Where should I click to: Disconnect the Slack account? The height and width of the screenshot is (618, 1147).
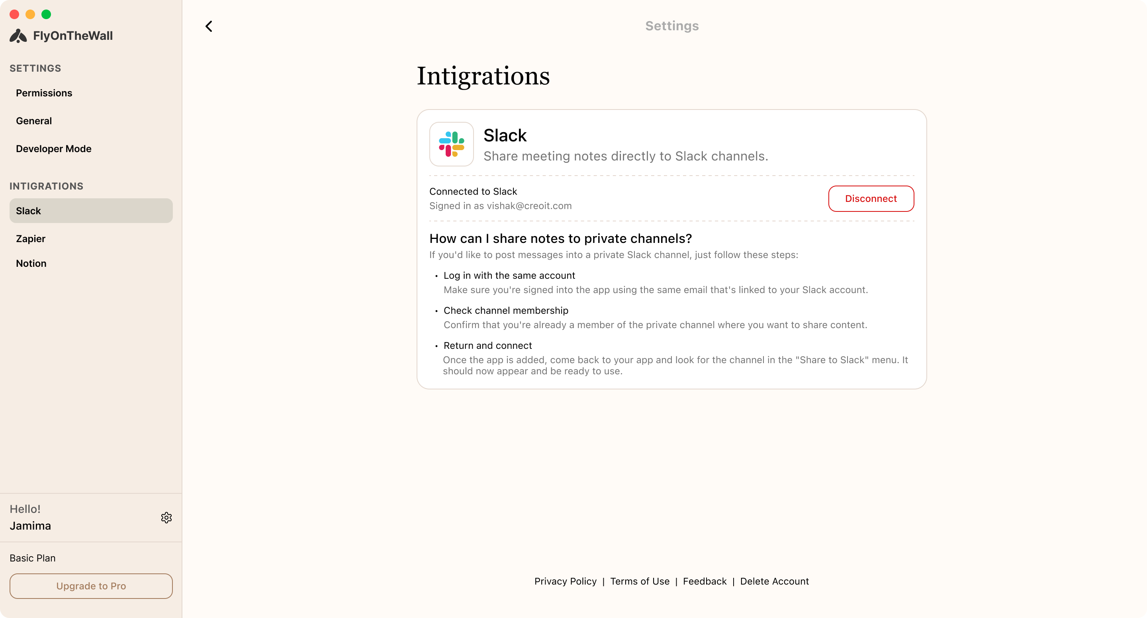coord(871,199)
